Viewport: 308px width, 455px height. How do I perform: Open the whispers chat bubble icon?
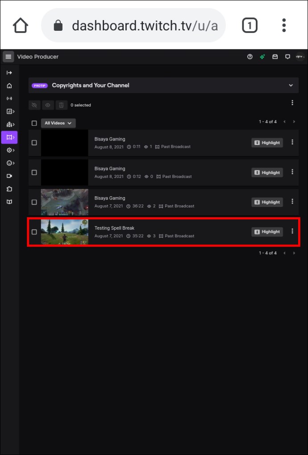287,57
